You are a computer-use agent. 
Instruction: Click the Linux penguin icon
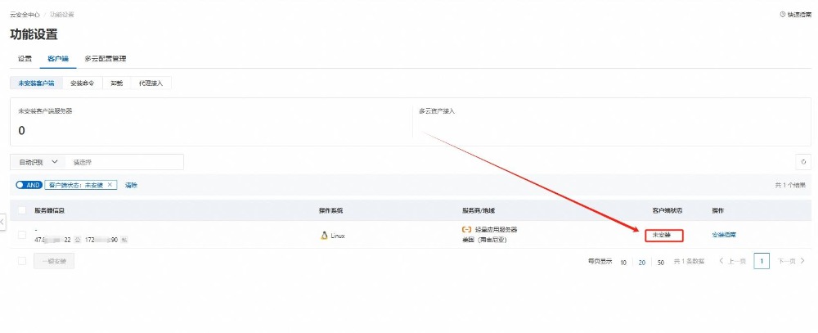[x=324, y=236]
